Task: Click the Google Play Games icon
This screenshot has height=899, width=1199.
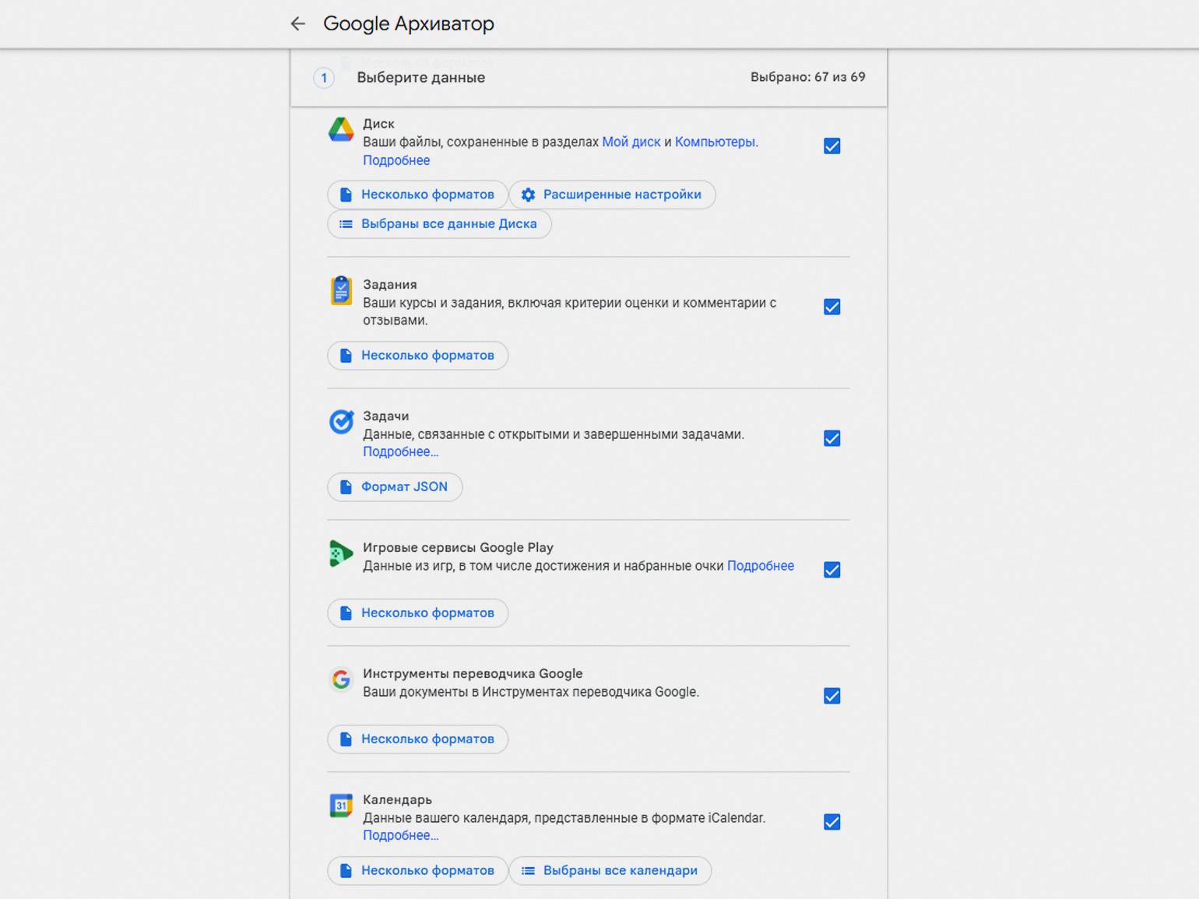Action: pos(341,553)
